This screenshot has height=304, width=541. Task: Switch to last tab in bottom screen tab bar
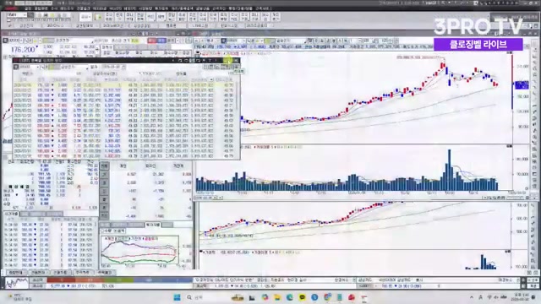[105, 272]
